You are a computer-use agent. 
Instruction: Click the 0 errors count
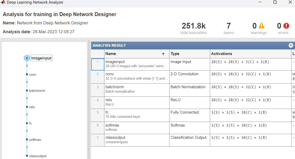click(279, 26)
